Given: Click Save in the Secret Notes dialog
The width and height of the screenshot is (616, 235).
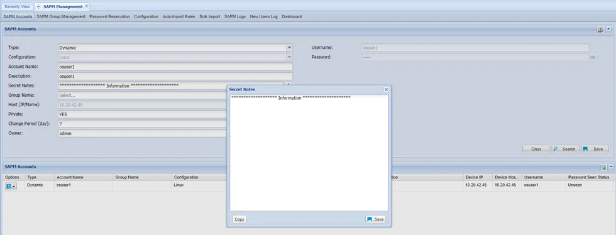Looking at the screenshot, I should [x=375, y=219].
